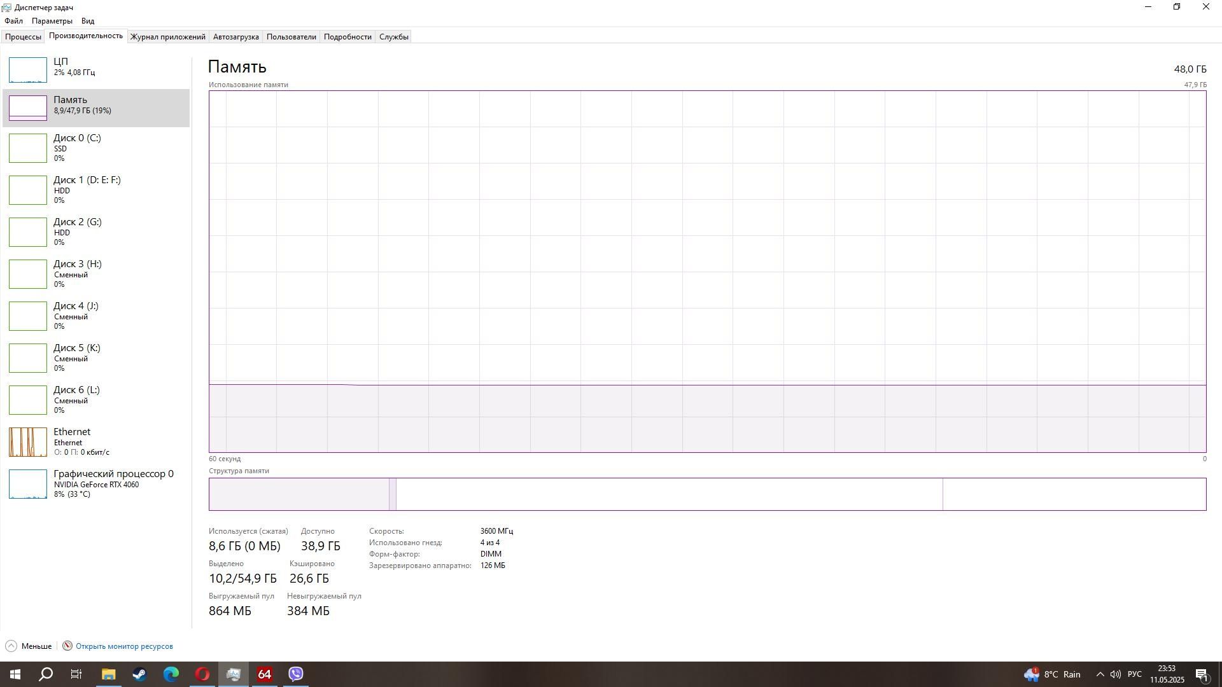This screenshot has width=1222, height=687.
Task: Click the in-use segment of memory composition bar
Action: (299, 494)
